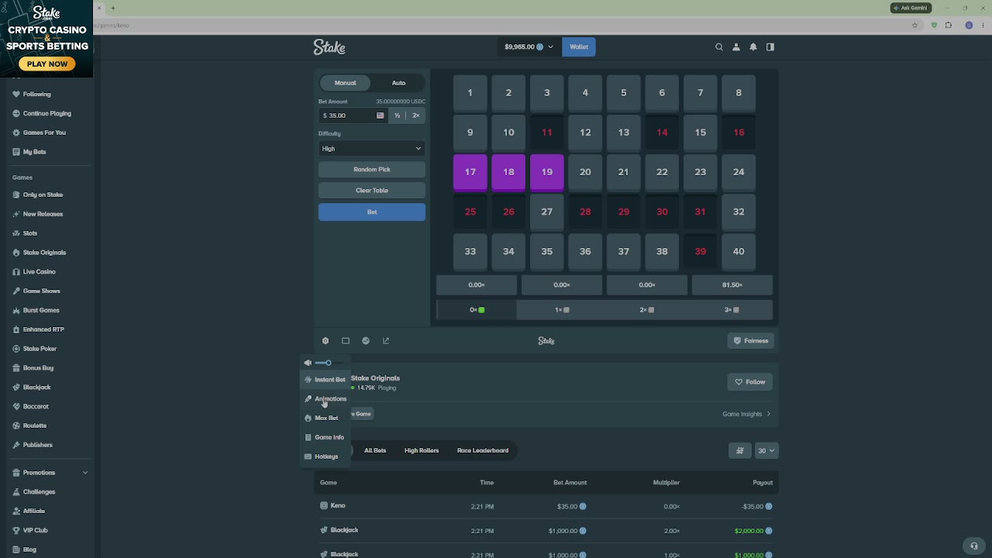
Task: Open the bets table filter icon button
Action: (740, 450)
